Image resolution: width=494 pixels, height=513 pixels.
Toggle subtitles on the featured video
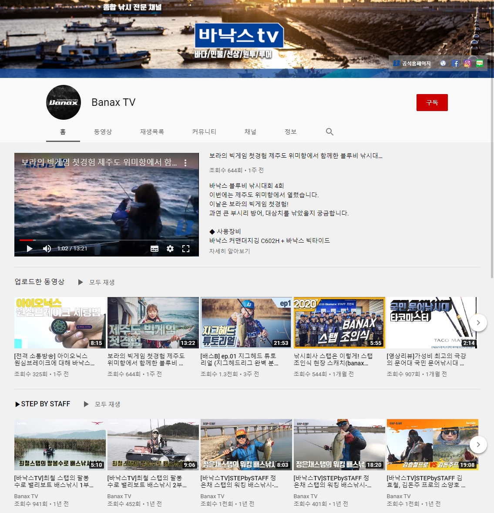point(155,249)
